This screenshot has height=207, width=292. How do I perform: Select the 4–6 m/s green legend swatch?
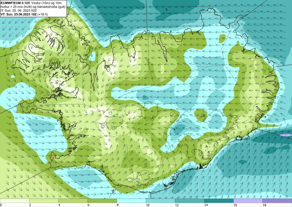coord(73,201)
